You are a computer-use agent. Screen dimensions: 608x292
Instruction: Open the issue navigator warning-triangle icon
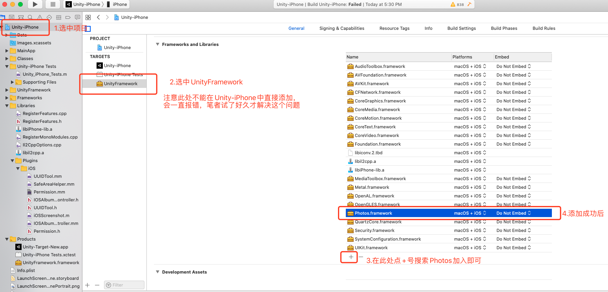(40, 17)
